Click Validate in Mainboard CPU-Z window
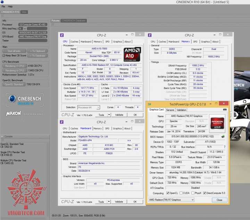250x220 pixels. click(x=119, y=202)
